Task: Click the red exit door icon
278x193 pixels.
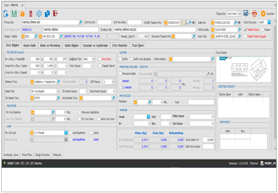Action: pos(56,14)
